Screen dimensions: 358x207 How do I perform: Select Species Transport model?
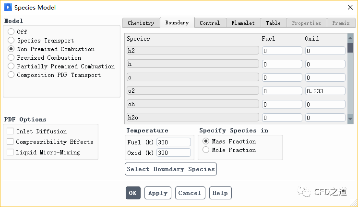(11, 41)
